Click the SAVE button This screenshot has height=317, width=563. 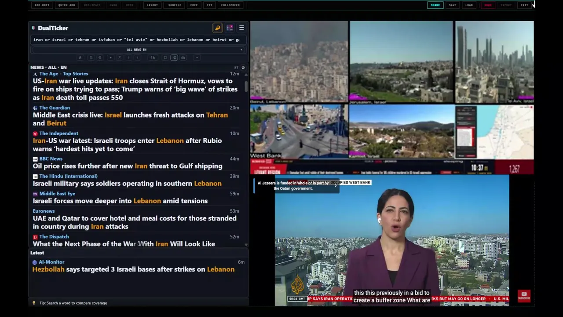click(453, 5)
